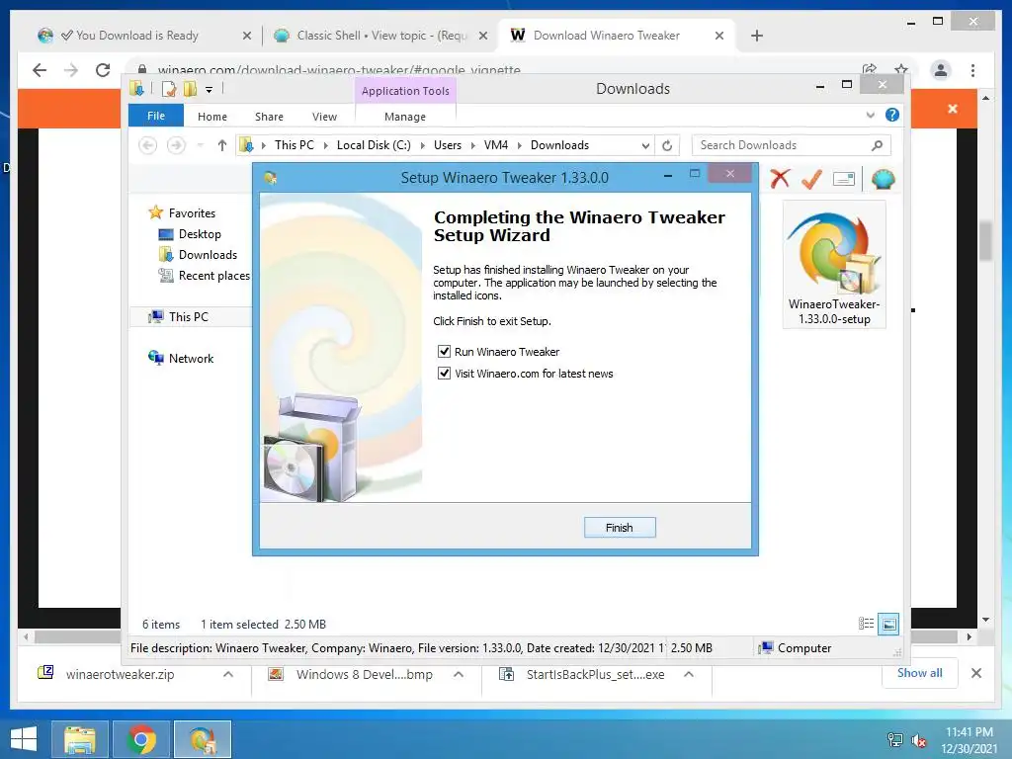
Task: Select the Application Tools contextual tab
Action: point(405,91)
